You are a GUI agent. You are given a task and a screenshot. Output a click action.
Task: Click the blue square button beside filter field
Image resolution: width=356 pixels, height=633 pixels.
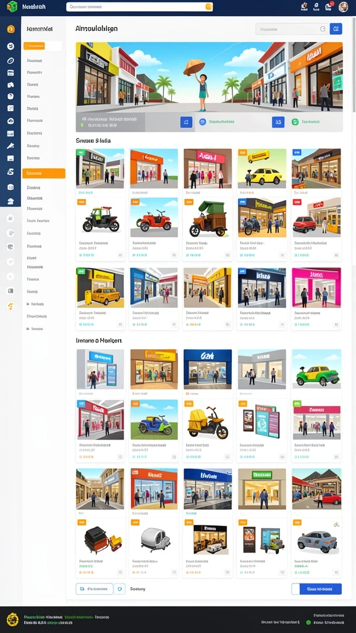point(336,28)
